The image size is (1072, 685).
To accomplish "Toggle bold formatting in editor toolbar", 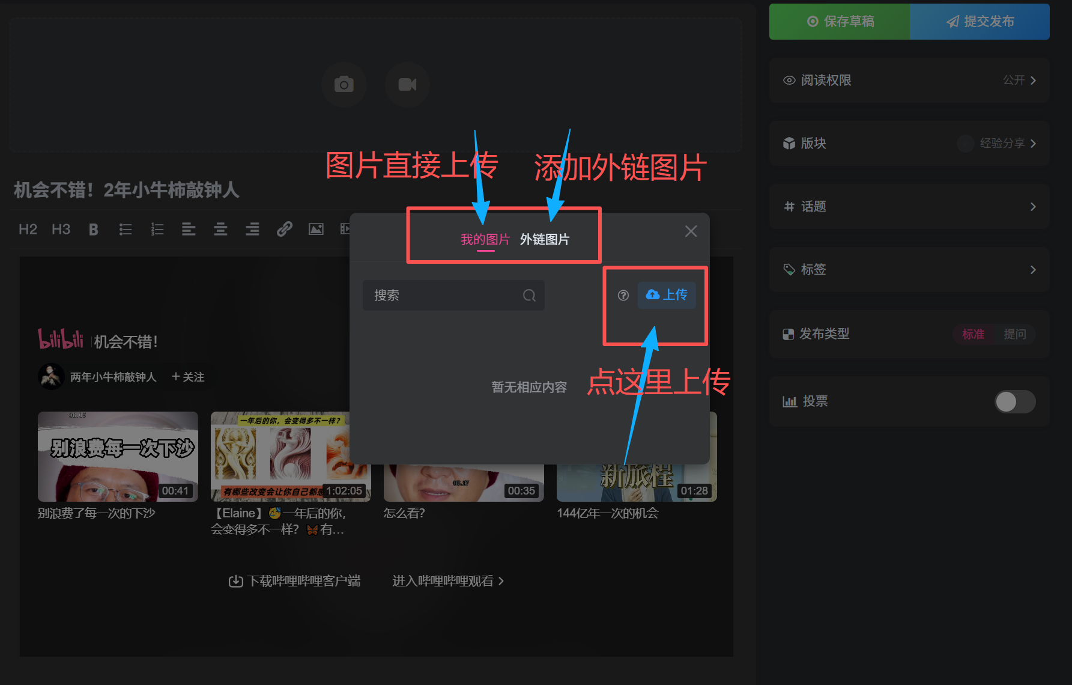I will click(93, 230).
